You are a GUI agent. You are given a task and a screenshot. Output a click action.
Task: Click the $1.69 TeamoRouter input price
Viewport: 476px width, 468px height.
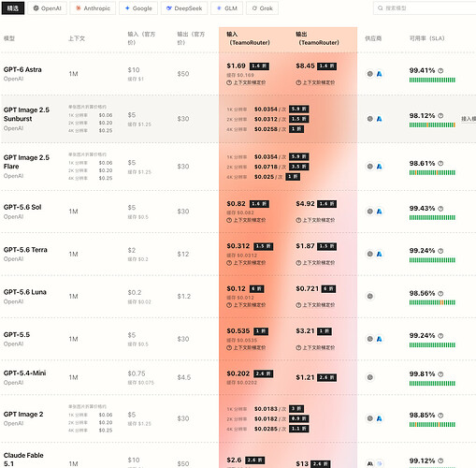[x=236, y=66]
